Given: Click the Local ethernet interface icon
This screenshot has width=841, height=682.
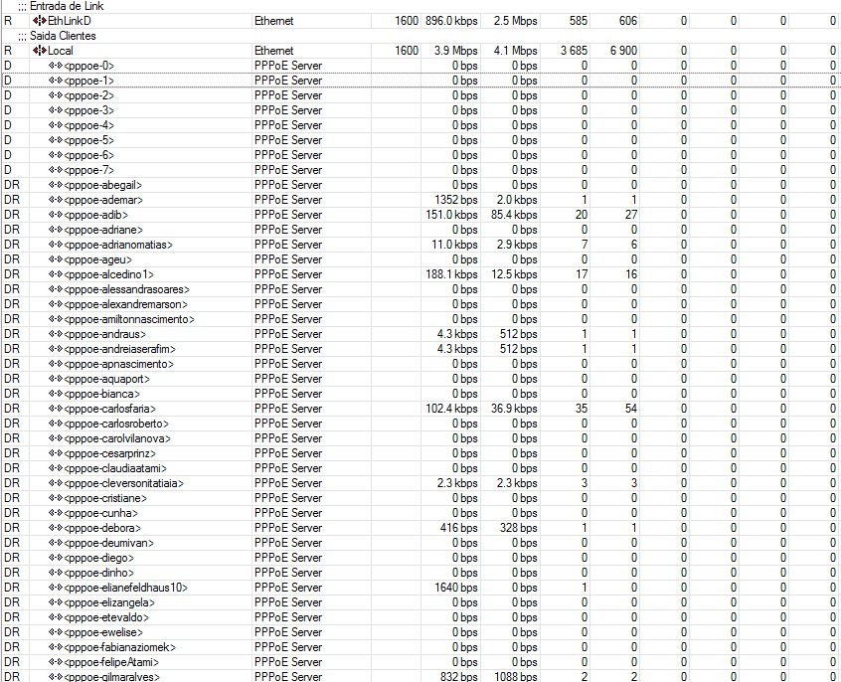Looking at the screenshot, I should click(39, 51).
